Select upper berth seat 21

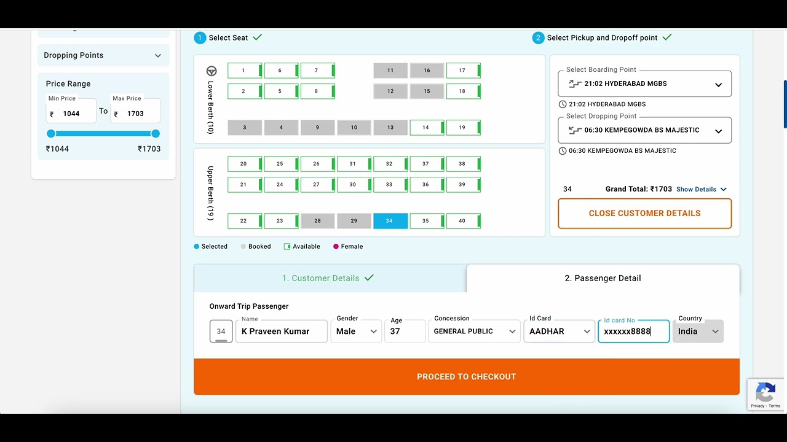click(245, 185)
